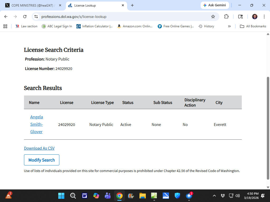The width and height of the screenshot is (270, 202).
Task: Click the Ask Gemini button
Action: tap(215, 5)
